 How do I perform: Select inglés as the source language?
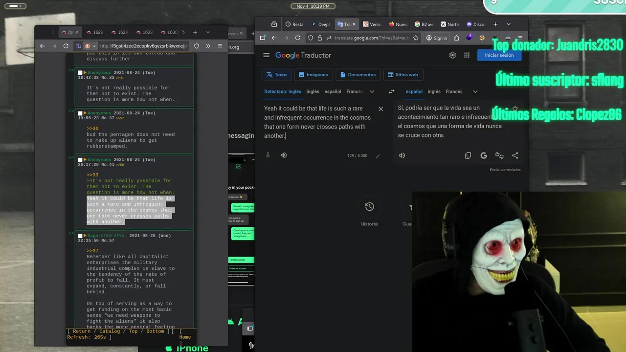313,91
